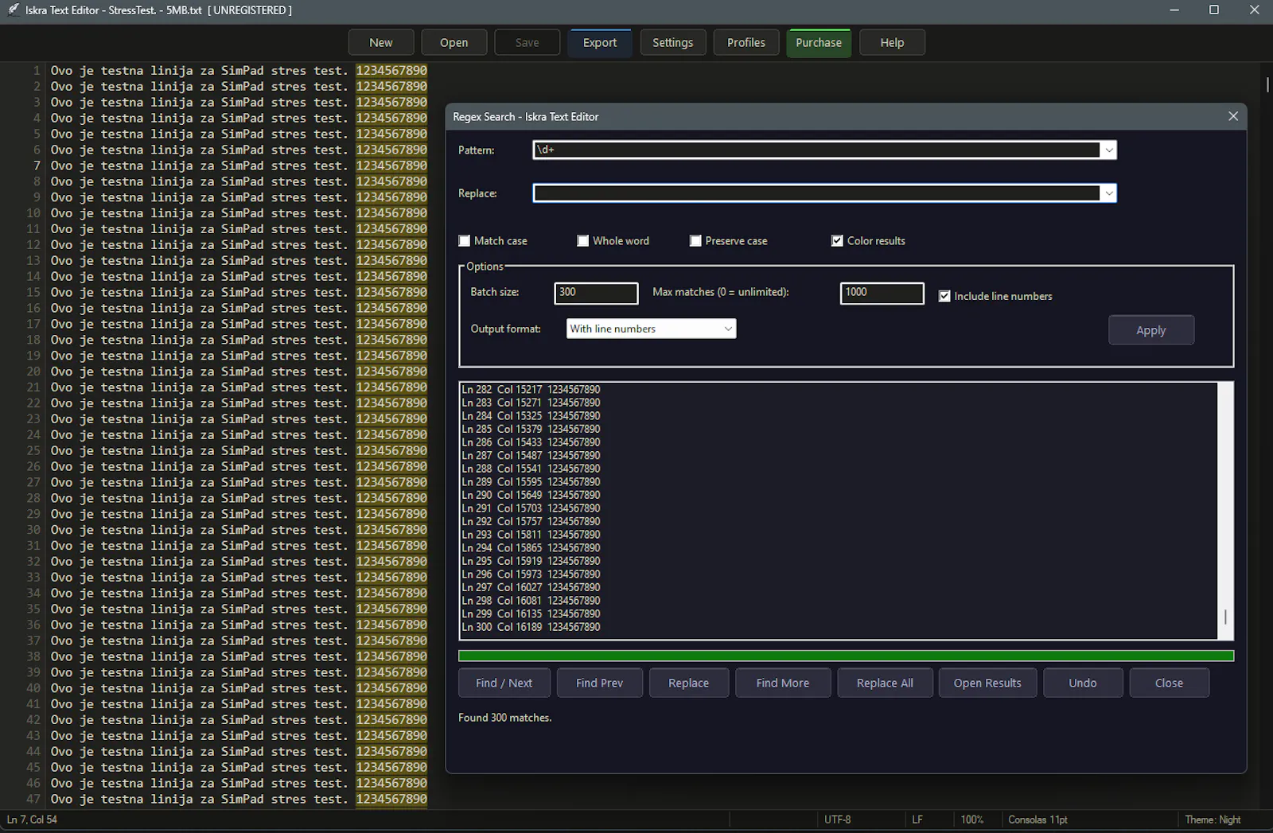This screenshot has height=833, width=1273.
Task: Select result row Ln 290 Col 15649
Action: click(x=531, y=495)
